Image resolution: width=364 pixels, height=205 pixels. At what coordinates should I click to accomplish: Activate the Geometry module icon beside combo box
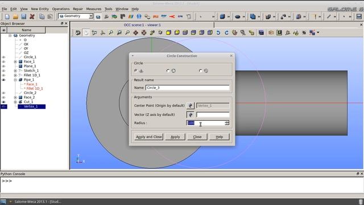coord(98,17)
